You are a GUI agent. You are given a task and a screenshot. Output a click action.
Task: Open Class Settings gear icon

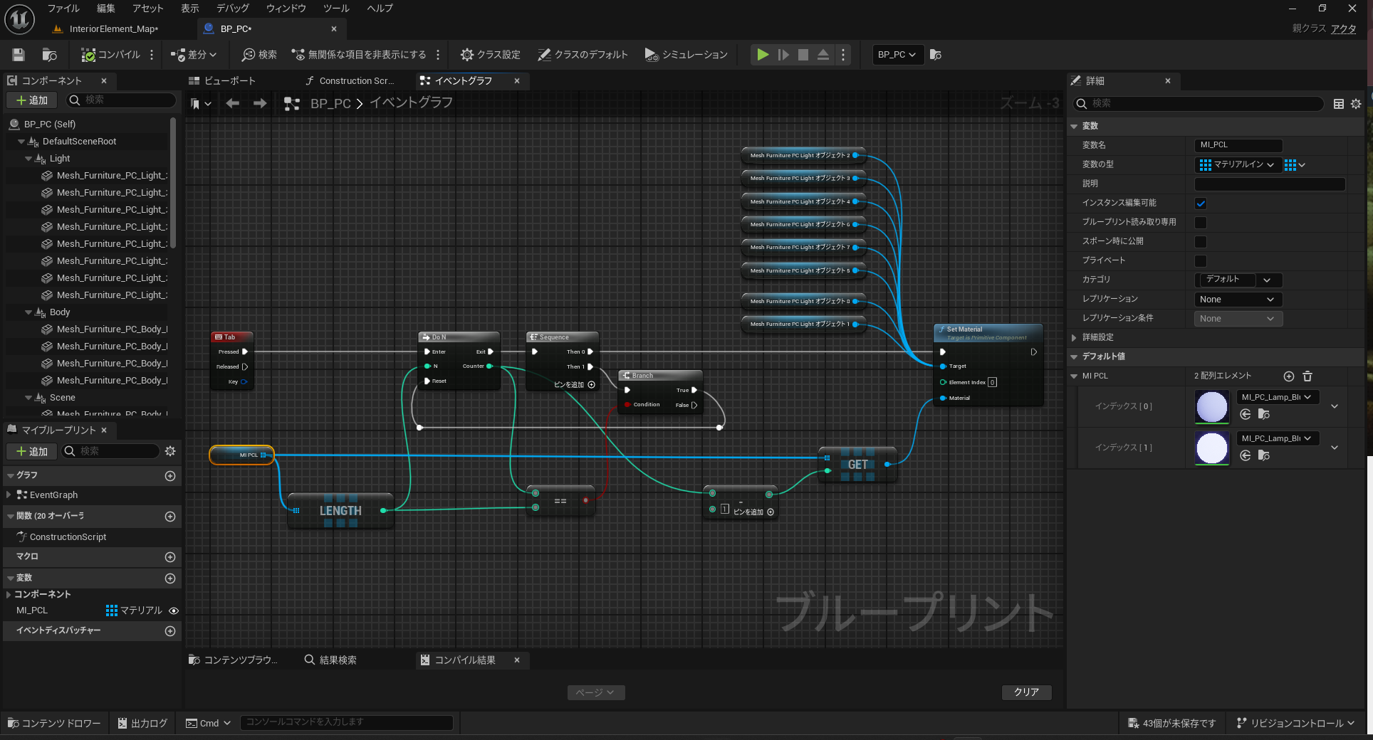coord(467,55)
